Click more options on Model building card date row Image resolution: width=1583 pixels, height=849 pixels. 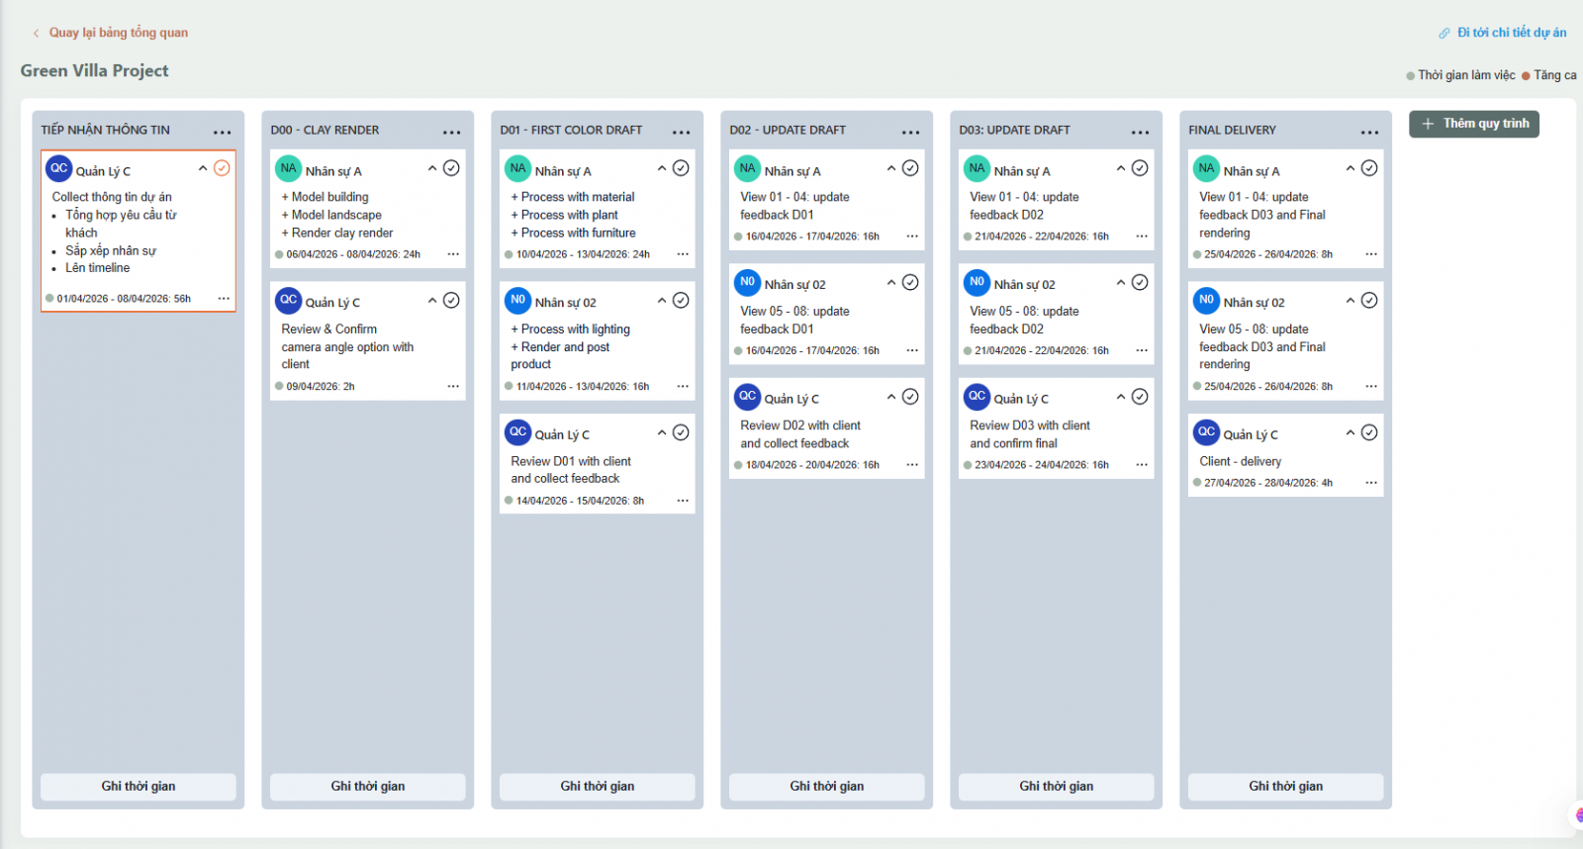tap(453, 254)
